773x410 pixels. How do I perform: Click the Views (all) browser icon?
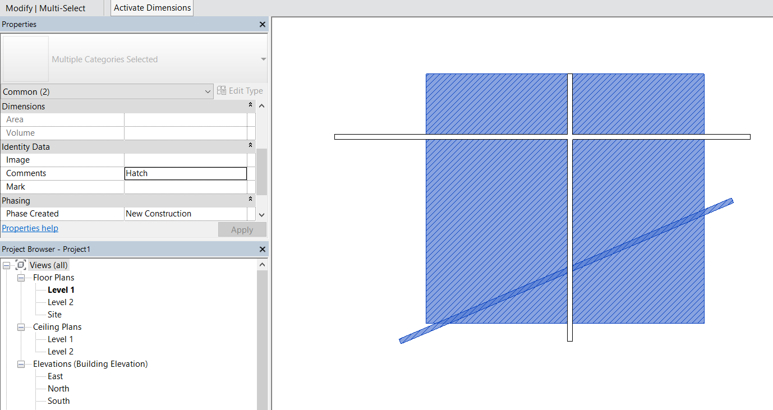[21, 265]
